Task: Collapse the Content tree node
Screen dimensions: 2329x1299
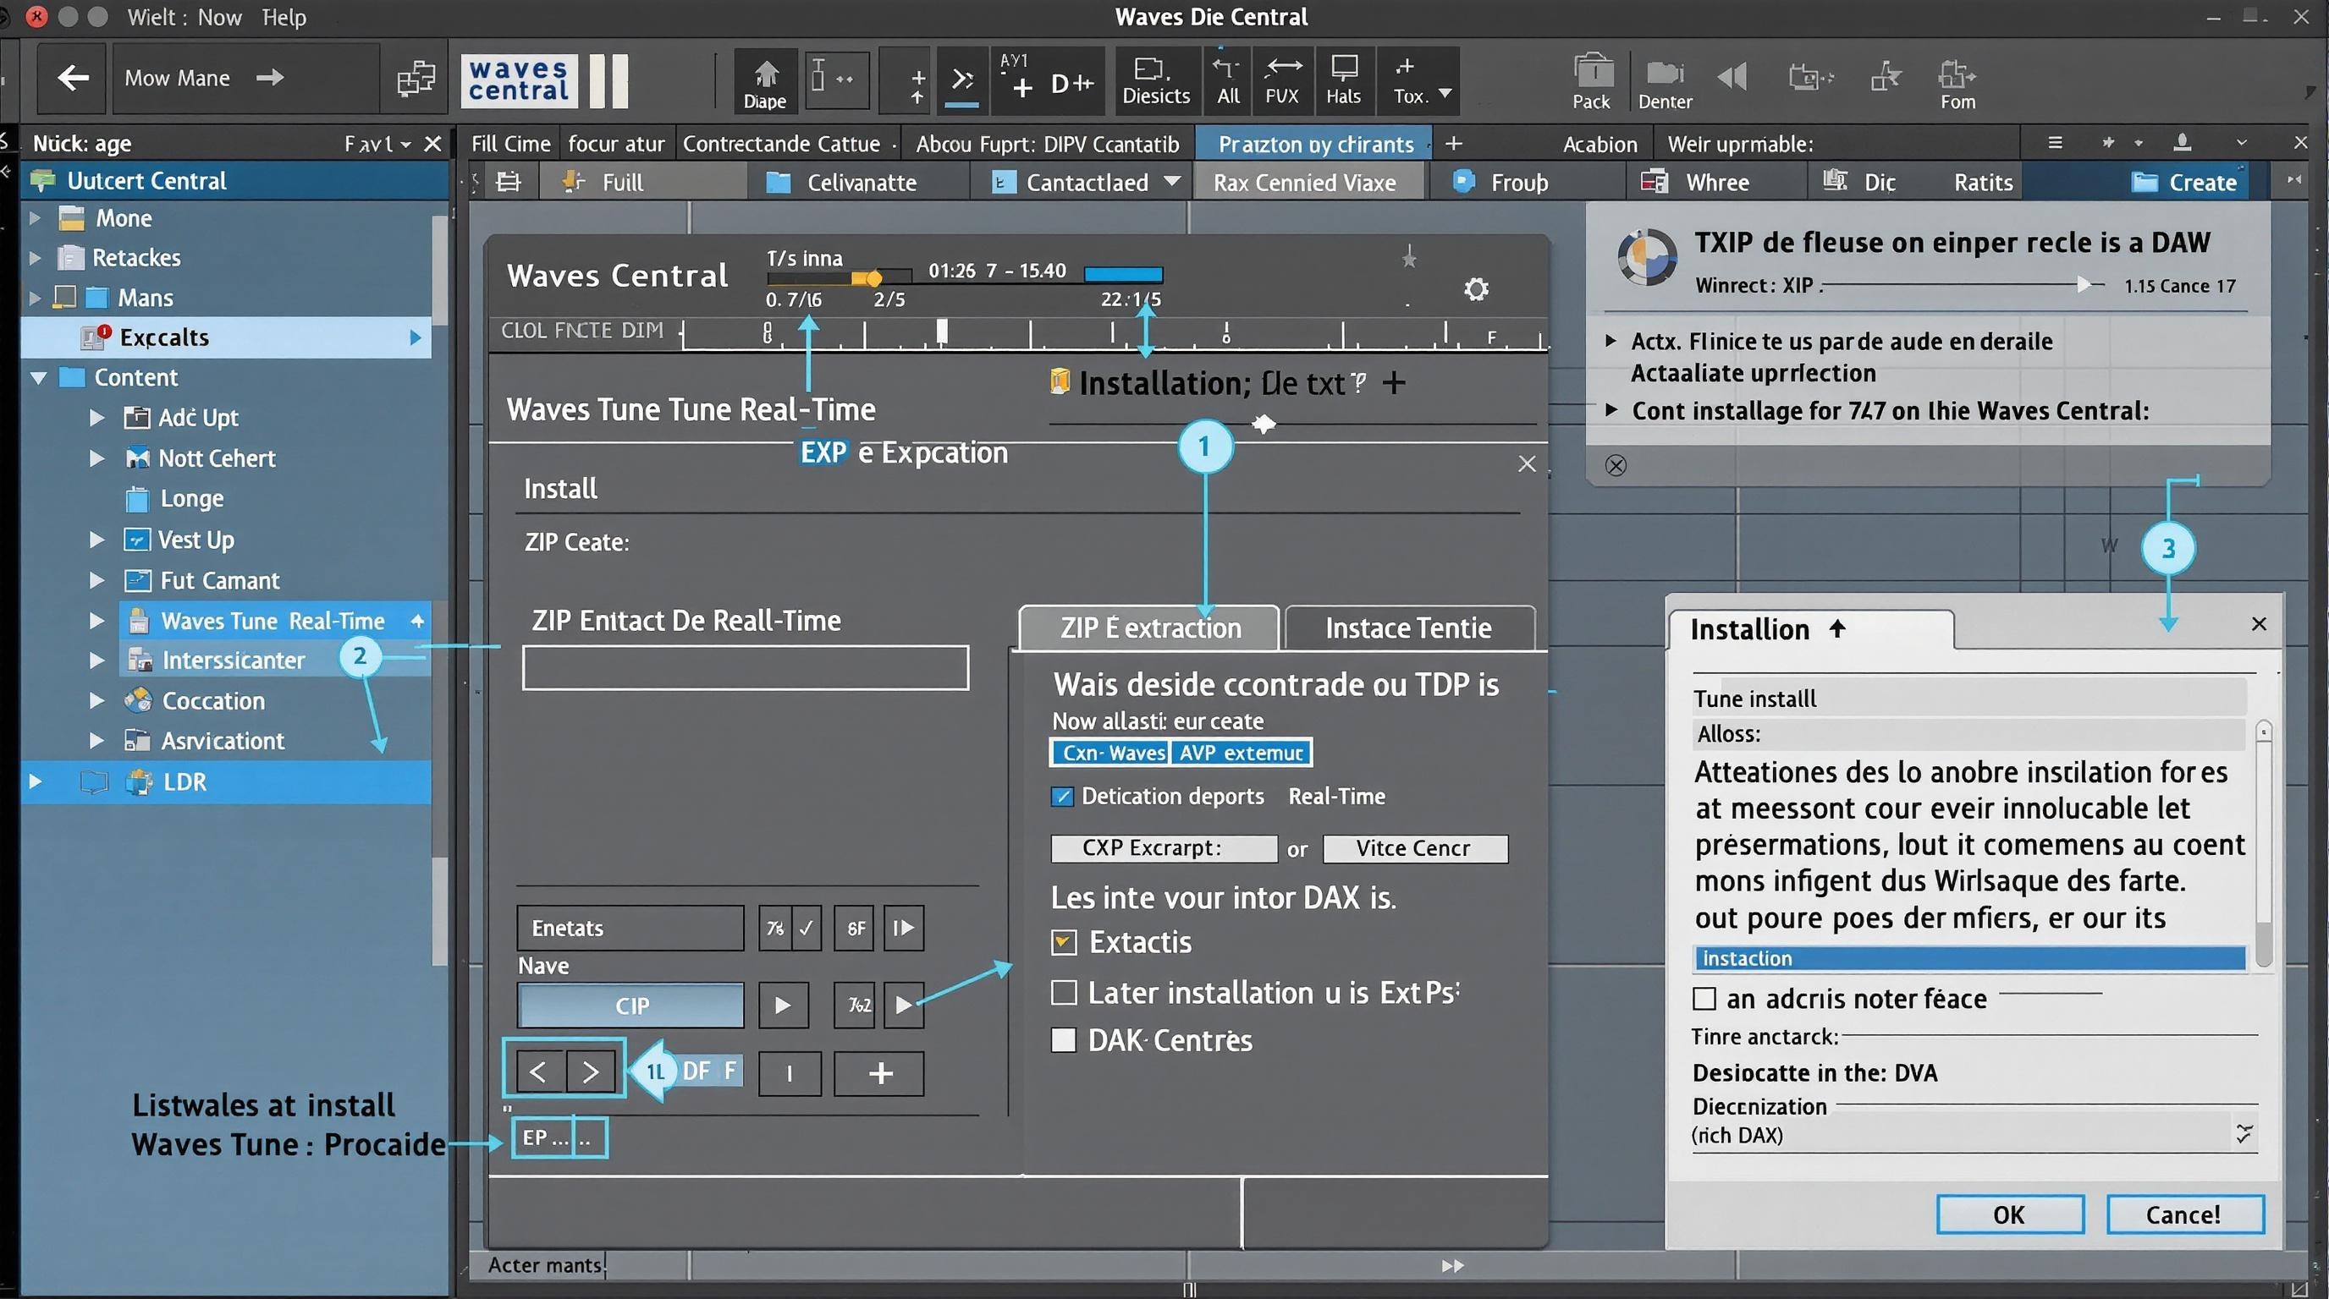Action: pos(38,376)
